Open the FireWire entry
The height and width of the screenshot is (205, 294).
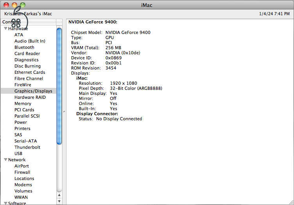click(x=23, y=85)
